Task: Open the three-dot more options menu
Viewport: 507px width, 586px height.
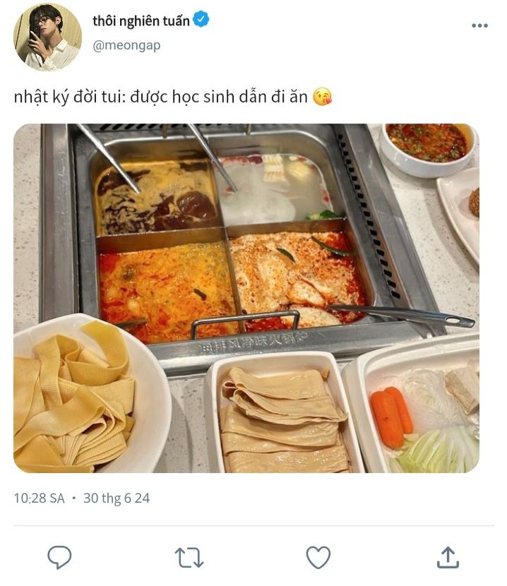Action: 479,25
